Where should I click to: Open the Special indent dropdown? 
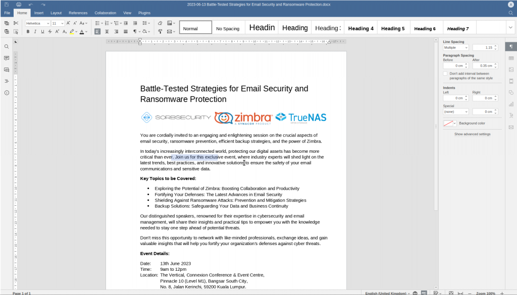pyautogui.click(x=455, y=111)
